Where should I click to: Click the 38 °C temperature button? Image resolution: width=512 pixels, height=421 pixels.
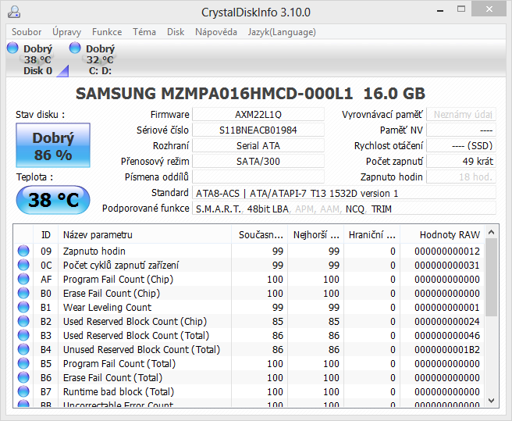pos(53,200)
